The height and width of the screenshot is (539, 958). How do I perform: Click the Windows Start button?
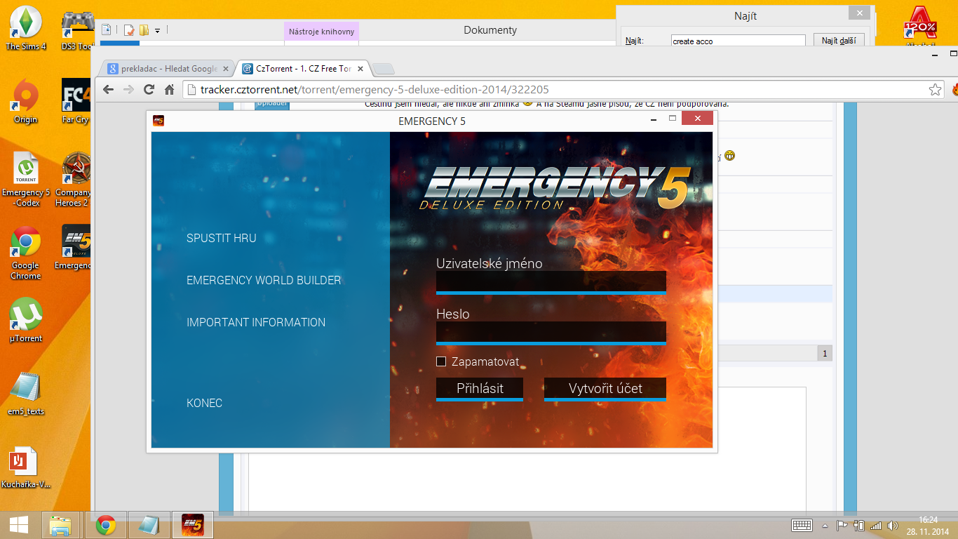19,525
